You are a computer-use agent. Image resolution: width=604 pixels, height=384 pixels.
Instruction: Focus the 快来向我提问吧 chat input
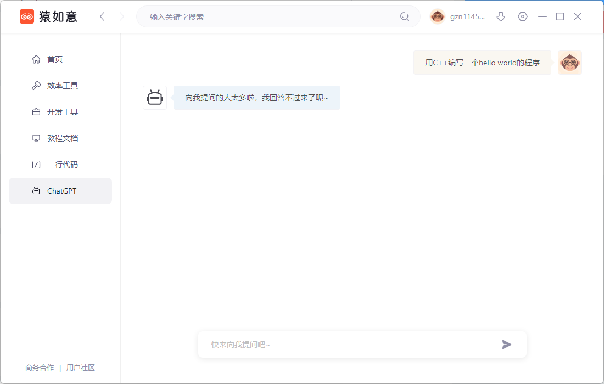(x=362, y=345)
